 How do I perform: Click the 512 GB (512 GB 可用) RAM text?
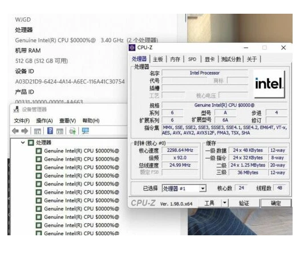(x=42, y=61)
